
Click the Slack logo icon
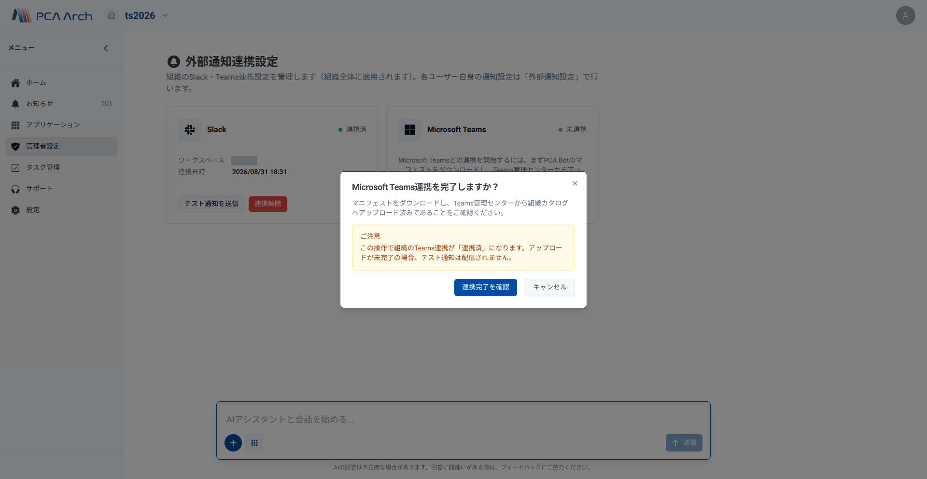tap(190, 130)
